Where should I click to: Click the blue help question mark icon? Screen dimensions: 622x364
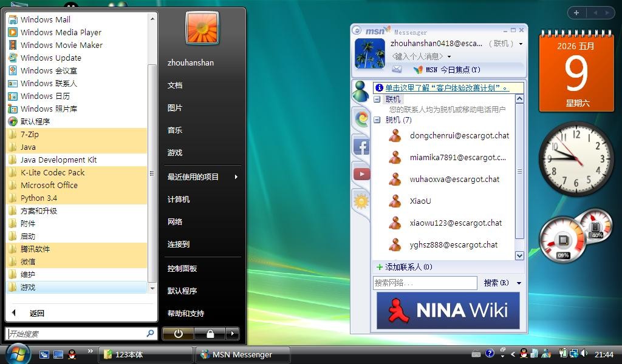coord(490,353)
